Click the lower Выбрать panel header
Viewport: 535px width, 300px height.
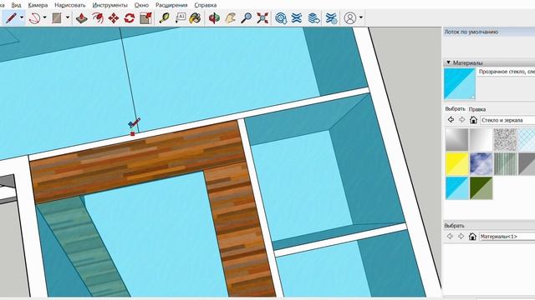tap(454, 226)
